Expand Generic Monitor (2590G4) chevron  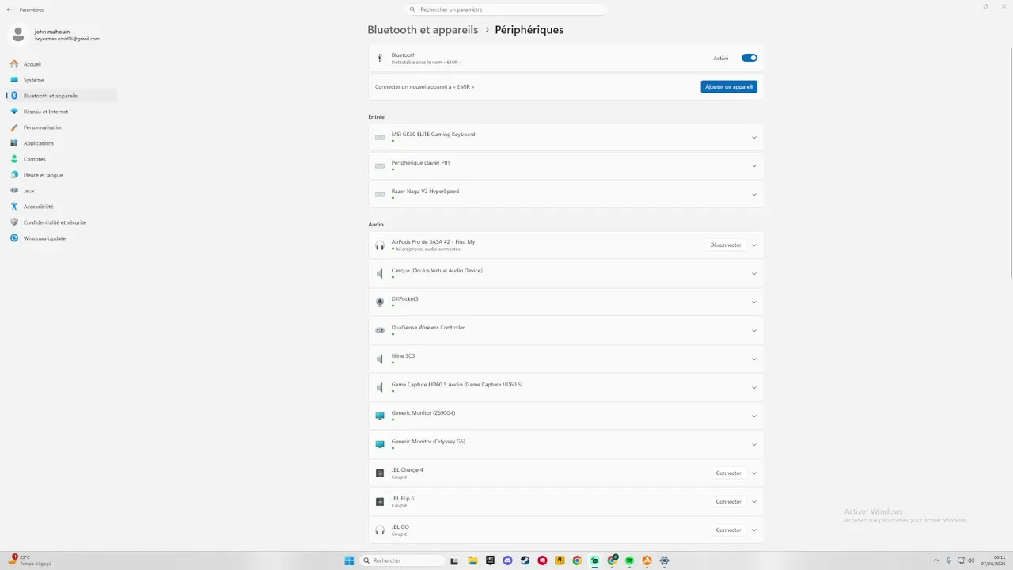click(x=754, y=416)
